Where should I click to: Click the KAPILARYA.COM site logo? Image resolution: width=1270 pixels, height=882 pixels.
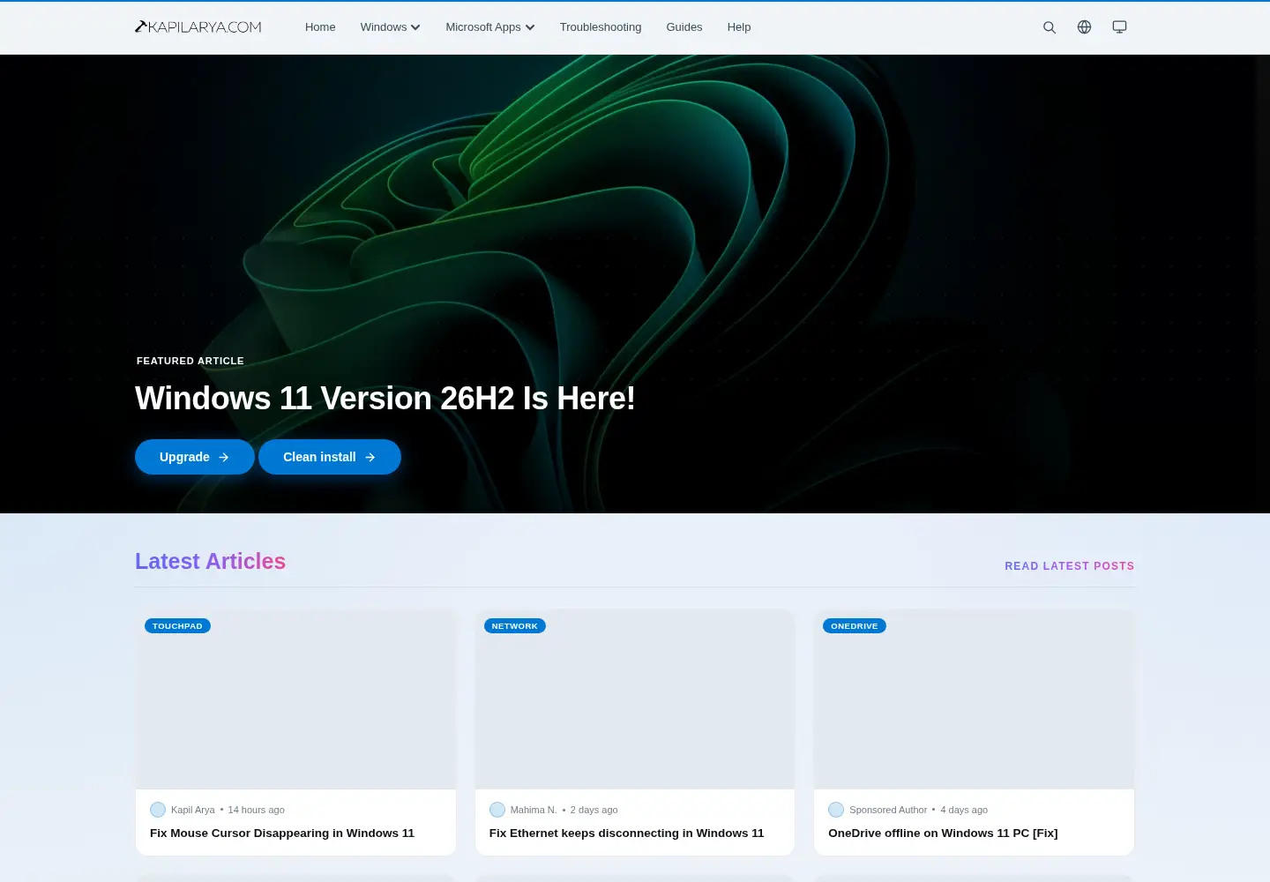(198, 26)
